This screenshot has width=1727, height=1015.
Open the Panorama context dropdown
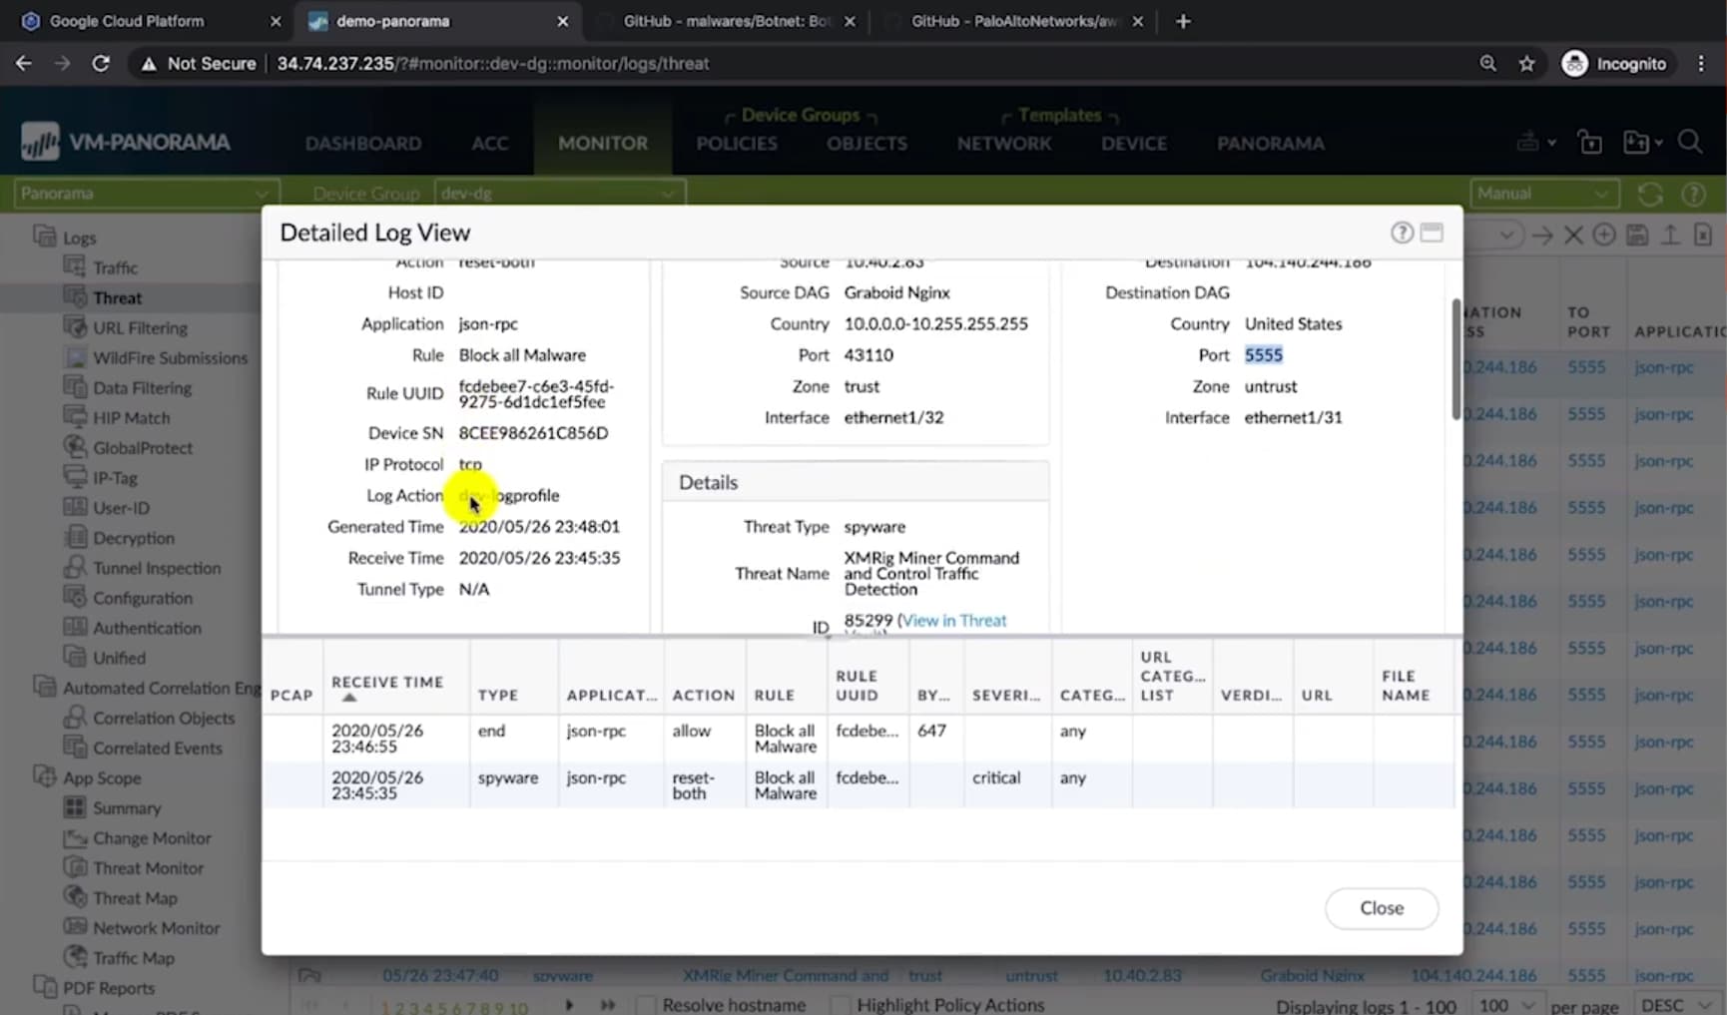click(x=146, y=194)
